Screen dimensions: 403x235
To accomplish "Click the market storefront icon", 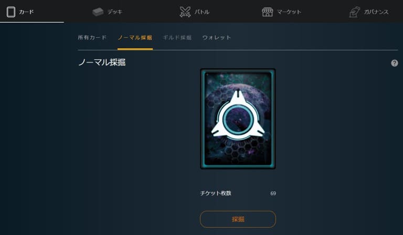I will 267,12.
